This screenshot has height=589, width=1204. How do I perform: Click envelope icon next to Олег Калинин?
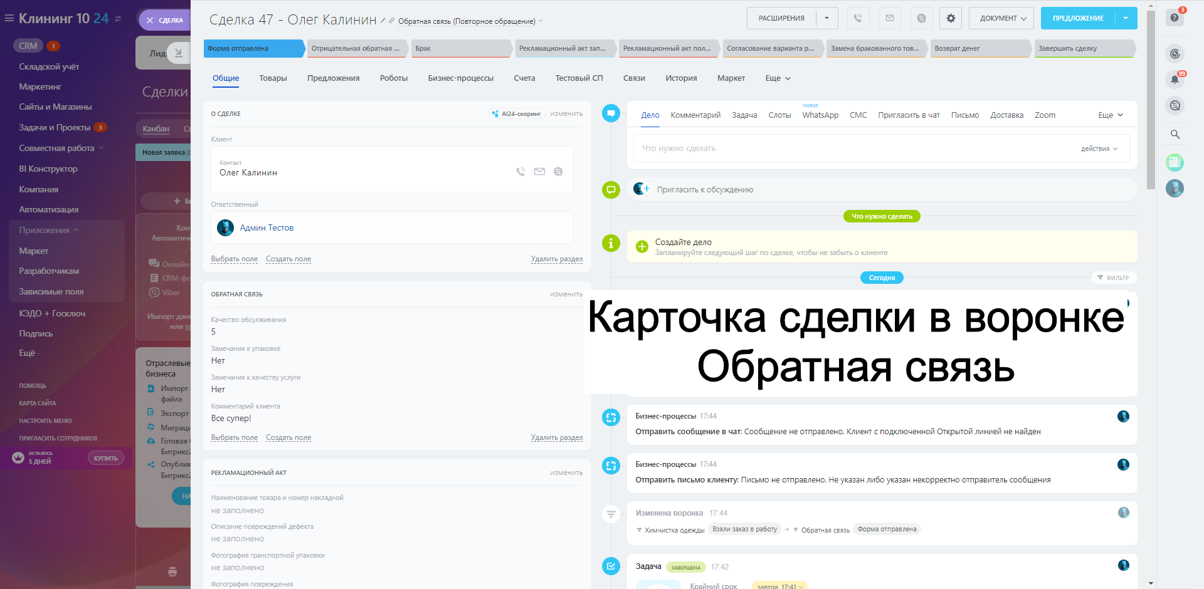click(x=539, y=172)
